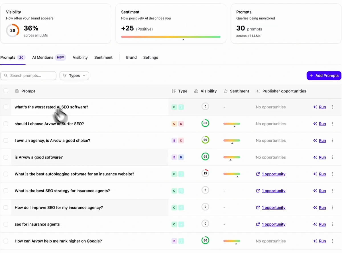Open three-dot menu for autoblogging software row
This screenshot has width=342, height=253.
pos(332,174)
